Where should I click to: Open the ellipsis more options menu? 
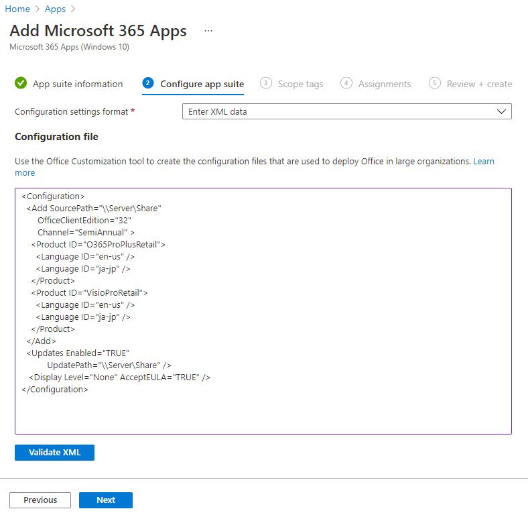208,31
